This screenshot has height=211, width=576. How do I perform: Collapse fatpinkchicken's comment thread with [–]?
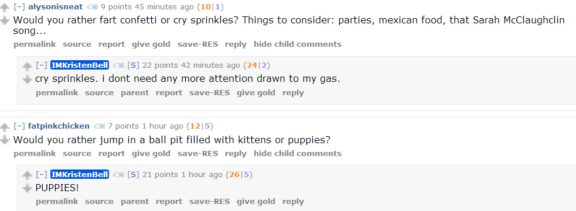[x=19, y=126]
